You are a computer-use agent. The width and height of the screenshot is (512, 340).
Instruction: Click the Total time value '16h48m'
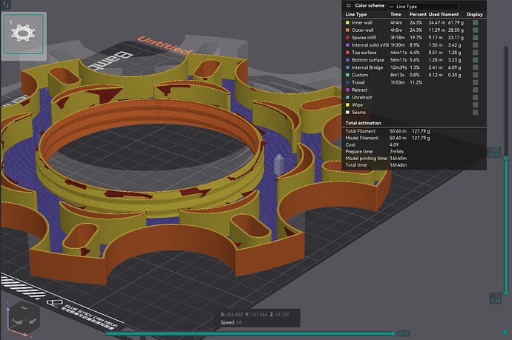click(398, 165)
